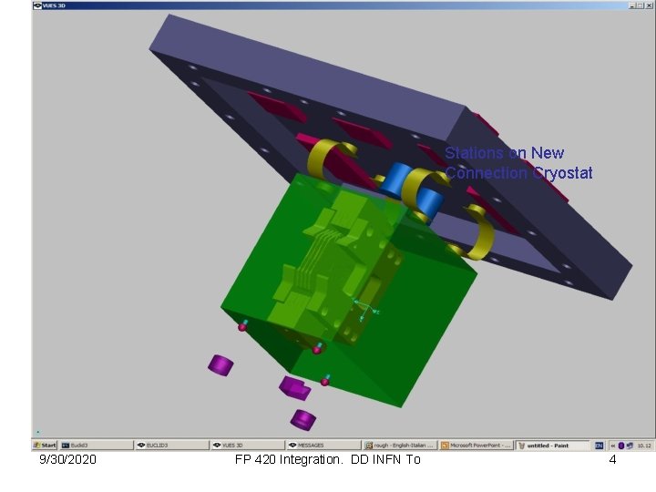The width and height of the screenshot is (656, 492).
Task: Activate the EUCLID3 eye-icon taskbar window
Action: click(x=171, y=446)
